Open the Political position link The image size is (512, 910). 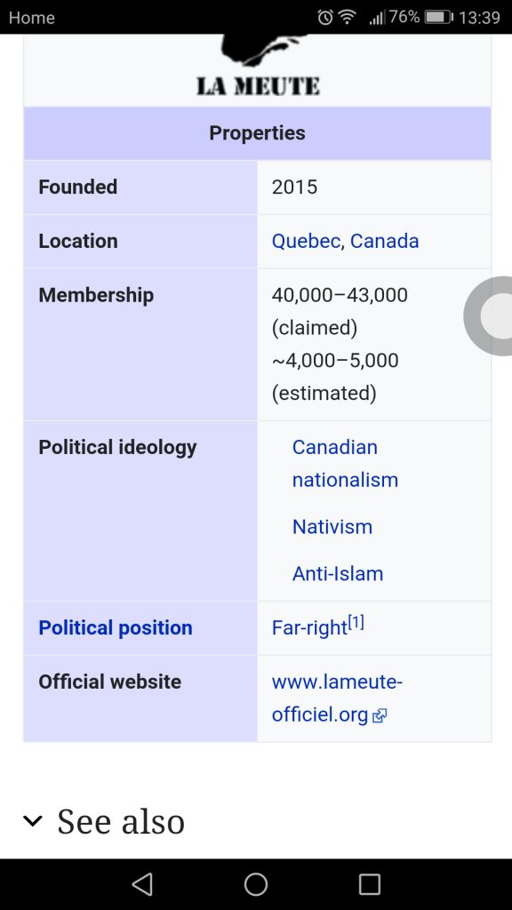(116, 628)
